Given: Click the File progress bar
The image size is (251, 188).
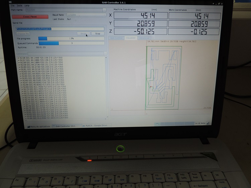Looking at the screenshot, I should pos(72,38).
